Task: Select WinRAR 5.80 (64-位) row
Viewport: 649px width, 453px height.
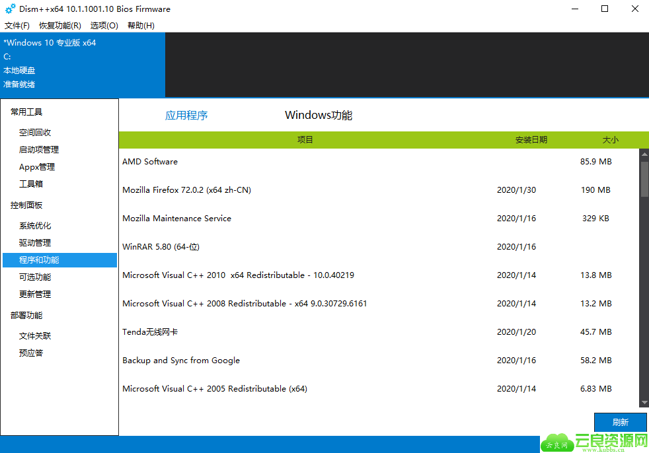Action: [x=379, y=247]
